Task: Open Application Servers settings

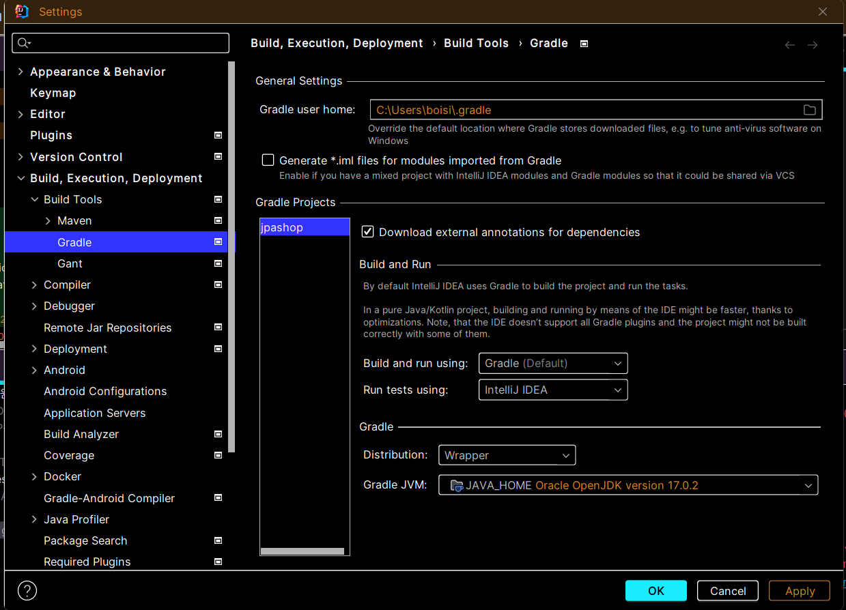Action: (94, 413)
